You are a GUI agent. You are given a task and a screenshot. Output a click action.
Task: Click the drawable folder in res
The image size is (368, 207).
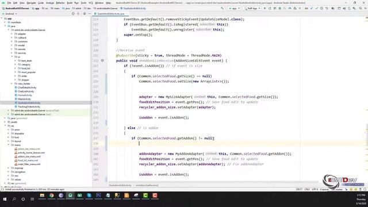tap(19, 133)
